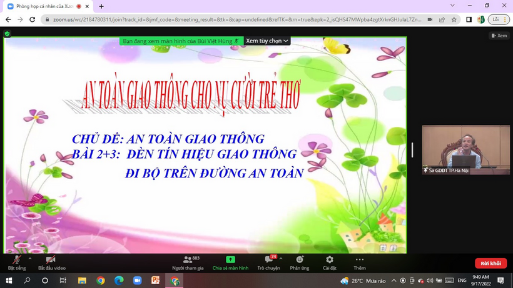Open the Trò chuyện chat panel
The height and width of the screenshot is (288, 513).
(x=268, y=262)
